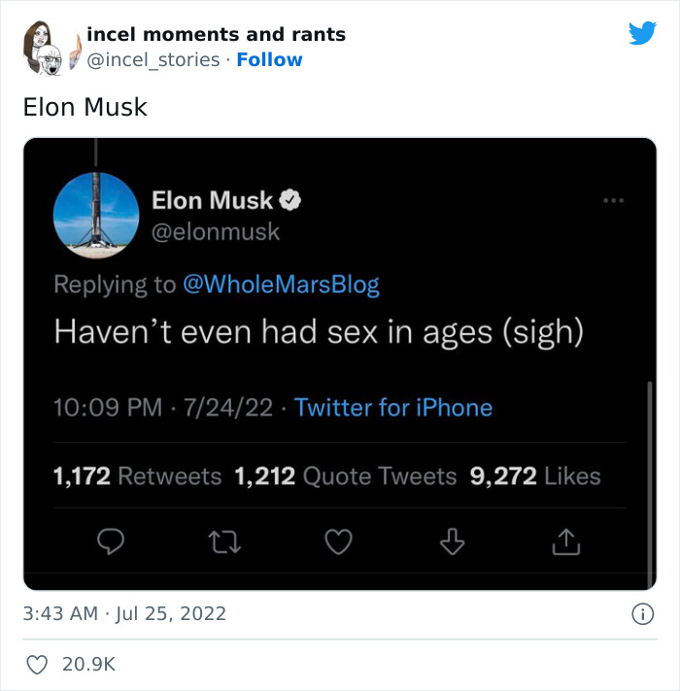The image size is (680, 691).
Task: Open the tweet info circle icon
Action: 642,613
